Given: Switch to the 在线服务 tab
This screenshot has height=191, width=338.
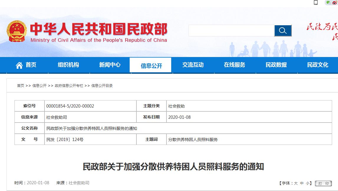Looking at the screenshot, I should [x=234, y=65].
